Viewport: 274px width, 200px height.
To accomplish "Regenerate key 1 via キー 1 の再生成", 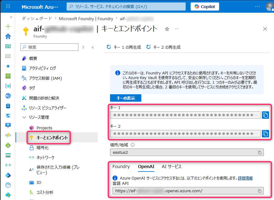I will [124, 47].
